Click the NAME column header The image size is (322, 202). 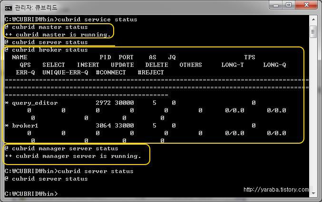[20, 57]
